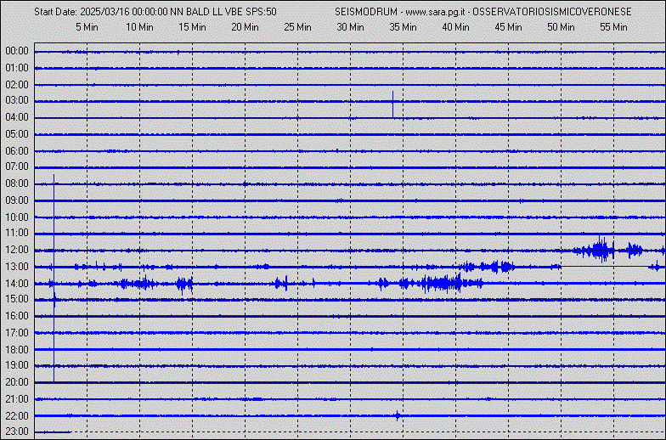
Task: Click the 08:00 hour label
Action: pyautogui.click(x=17, y=183)
